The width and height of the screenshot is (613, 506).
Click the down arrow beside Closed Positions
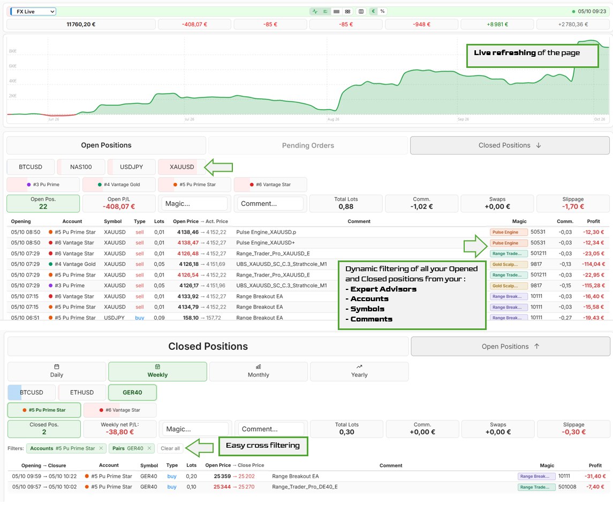click(x=539, y=145)
